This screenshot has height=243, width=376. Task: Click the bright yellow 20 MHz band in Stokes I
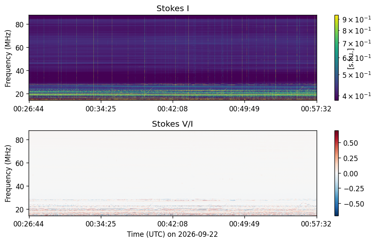pos(173,94)
